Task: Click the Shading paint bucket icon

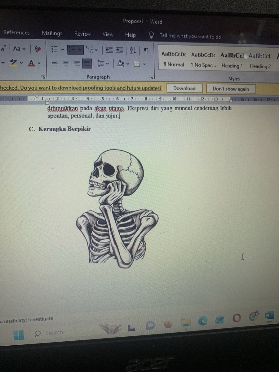Action: pyautogui.click(x=120, y=64)
